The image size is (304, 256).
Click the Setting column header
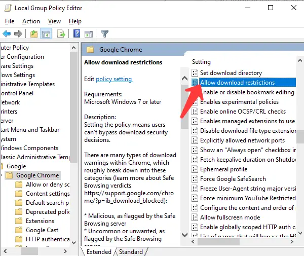[201, 62]
